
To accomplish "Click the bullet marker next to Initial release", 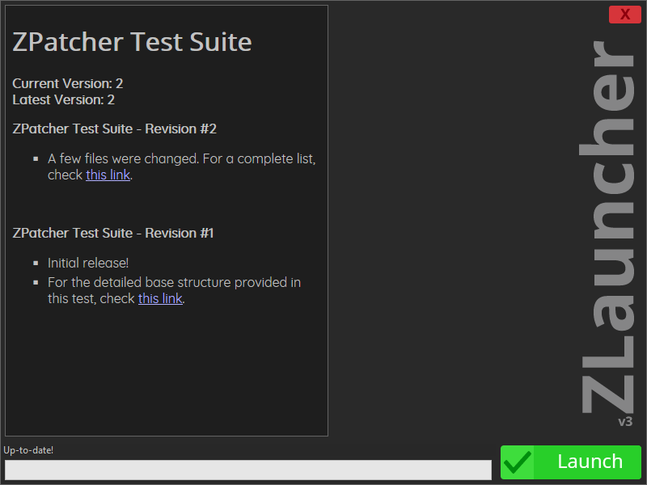I will (x=34, y=262).
